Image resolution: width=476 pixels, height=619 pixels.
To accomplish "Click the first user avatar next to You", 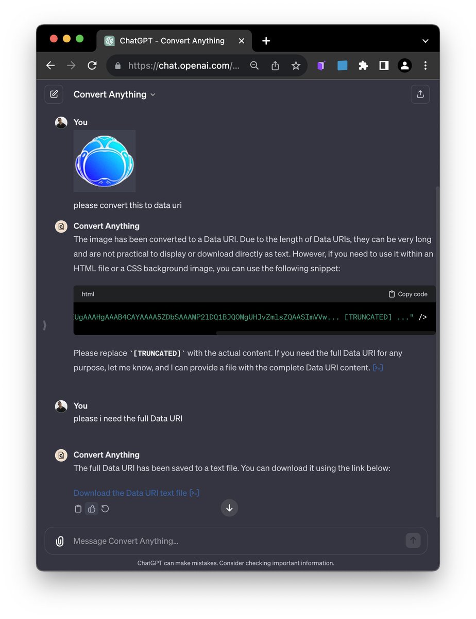I will (61, 122).
